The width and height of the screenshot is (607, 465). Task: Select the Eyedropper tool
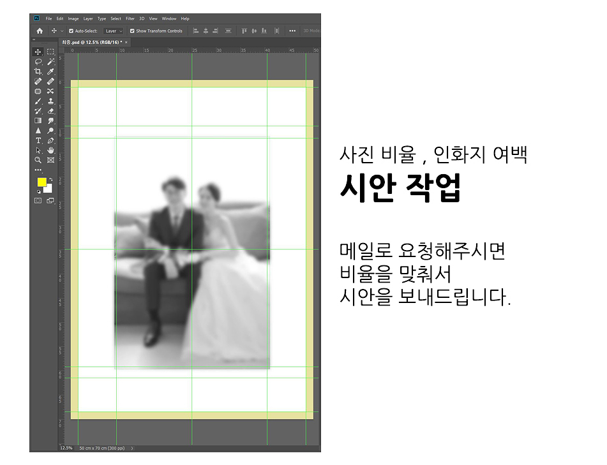[50, 71]
